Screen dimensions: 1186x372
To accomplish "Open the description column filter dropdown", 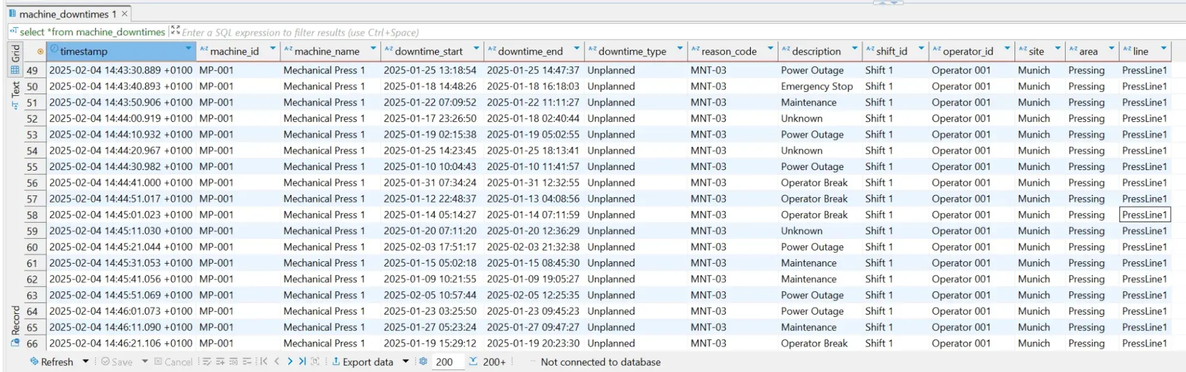I will (x=855, y=49).
